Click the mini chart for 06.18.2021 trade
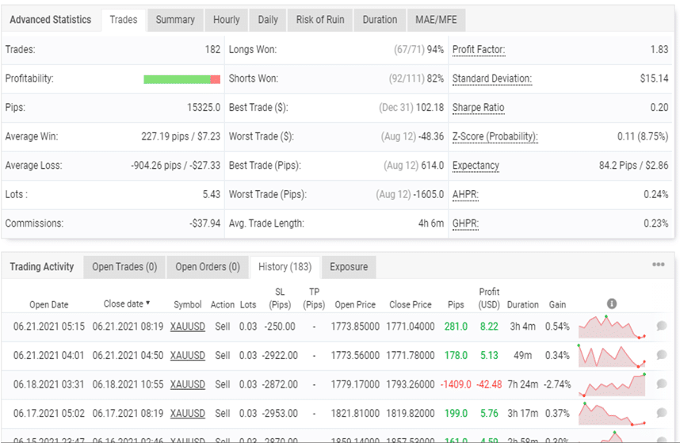Image resolution: width=680 pixels, height=443 pixels. [x=612, y=384]
